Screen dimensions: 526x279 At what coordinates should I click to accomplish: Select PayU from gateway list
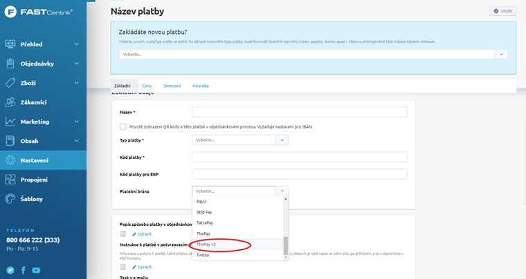[238, 202]
